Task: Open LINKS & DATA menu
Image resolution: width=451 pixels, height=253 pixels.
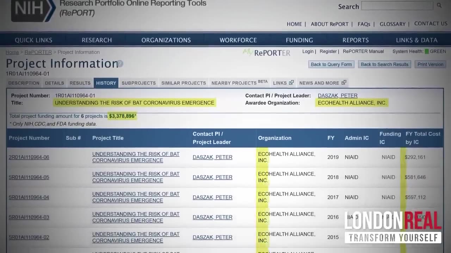Action: point(416,40)
